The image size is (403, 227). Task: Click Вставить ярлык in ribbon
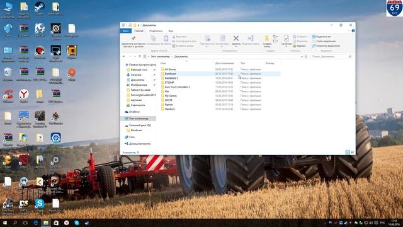183,46
